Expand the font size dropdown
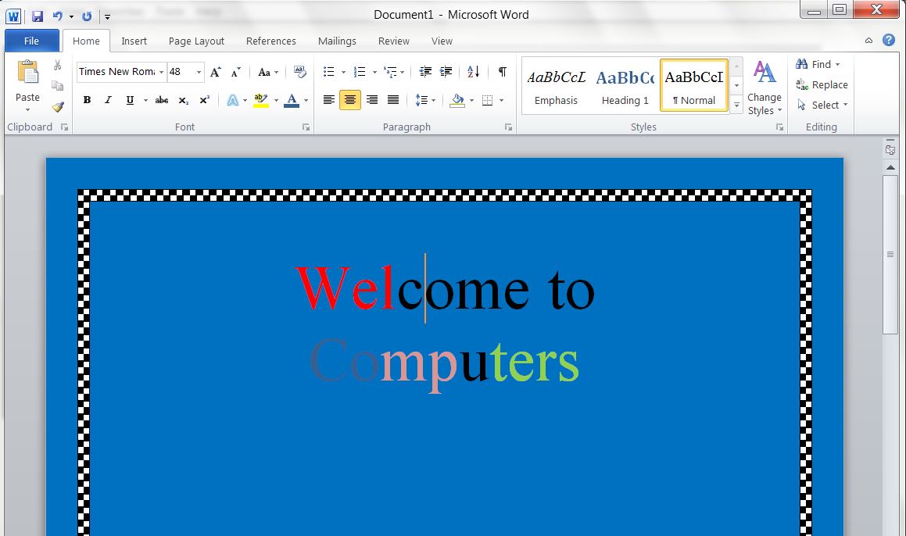Screen dimensions: 906x536 [x=199, y=72]
